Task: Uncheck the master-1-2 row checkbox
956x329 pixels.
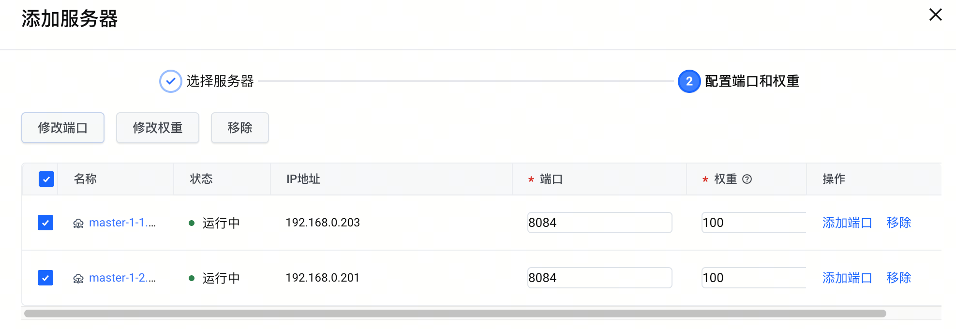Action: (45, 278)
